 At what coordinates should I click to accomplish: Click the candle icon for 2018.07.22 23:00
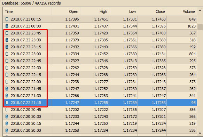[x=7, y=54]
